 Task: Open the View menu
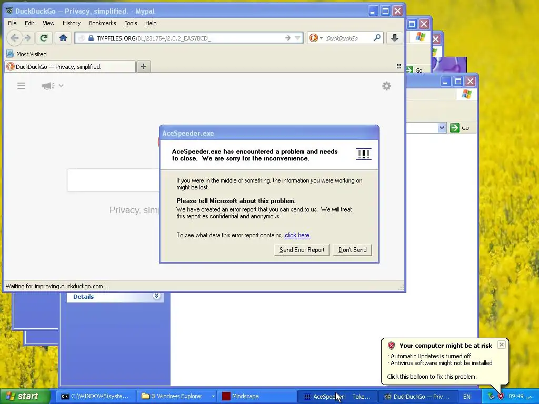[48, 23]
